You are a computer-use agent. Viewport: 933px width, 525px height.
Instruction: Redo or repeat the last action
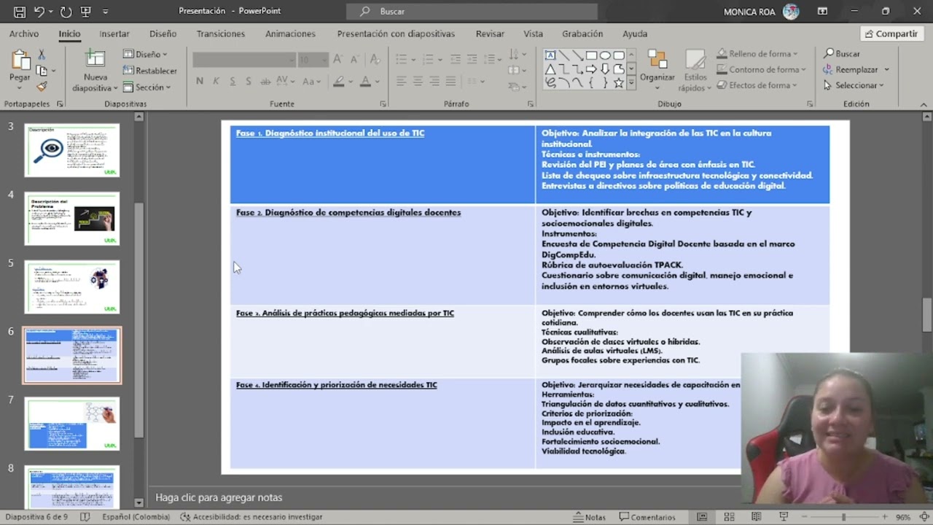tap(66, 12)
